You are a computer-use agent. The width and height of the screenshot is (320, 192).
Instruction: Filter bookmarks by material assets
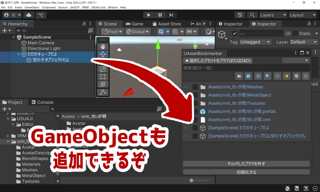point(267,76)
